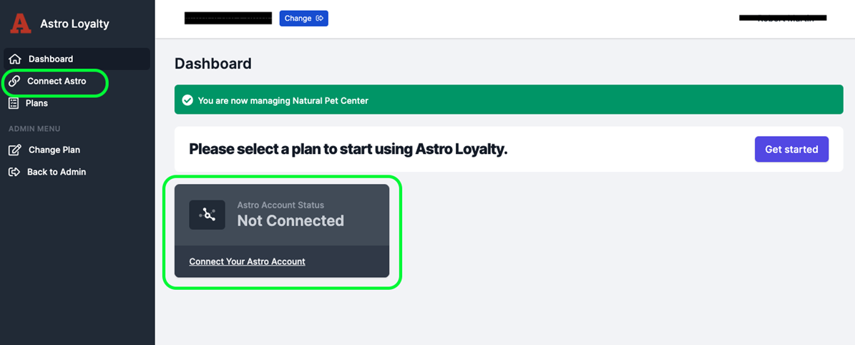Open the Change Plan admin option
The height and width of the screenshot is (345, 855).
coord(54,150)
